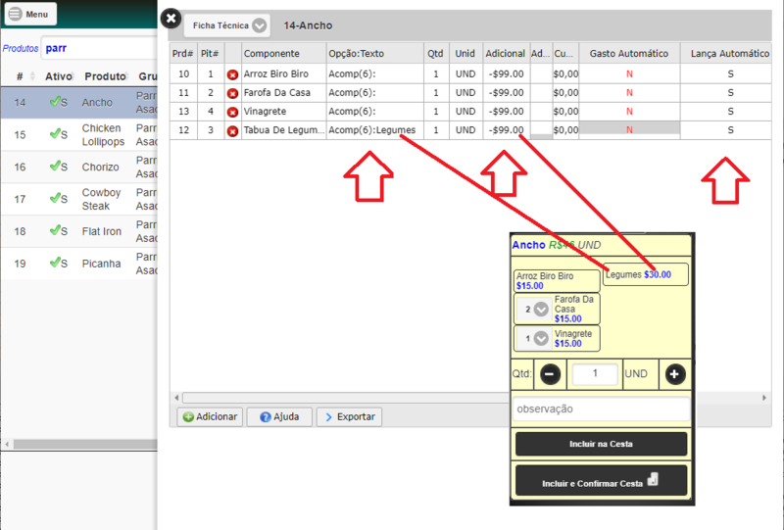Click the Gasto Automático column header
This screenshot has width=784, height=530.
pyautogui.click(x=629, y=54)
